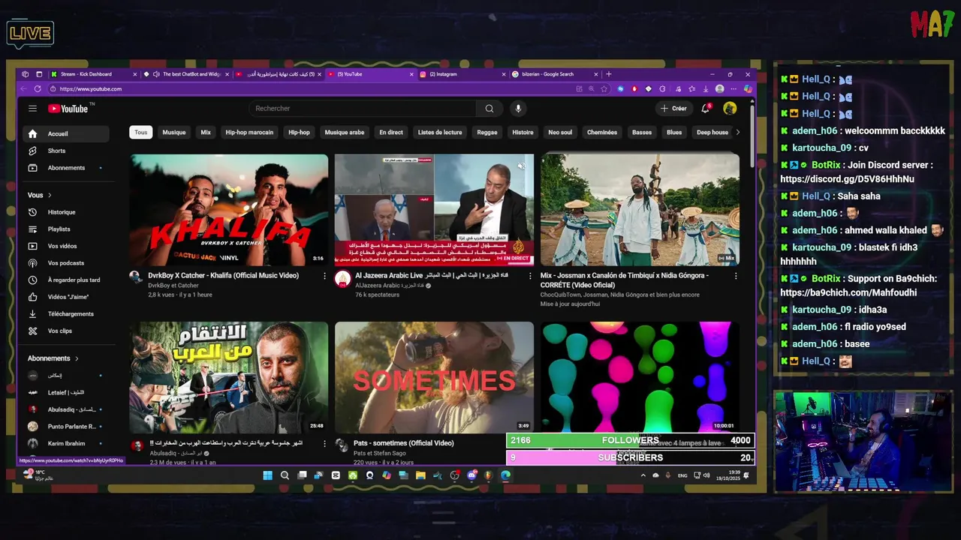Click the search magnifier button
The height and width of the screenshot is (540, 961).
[x=490, y=109]
